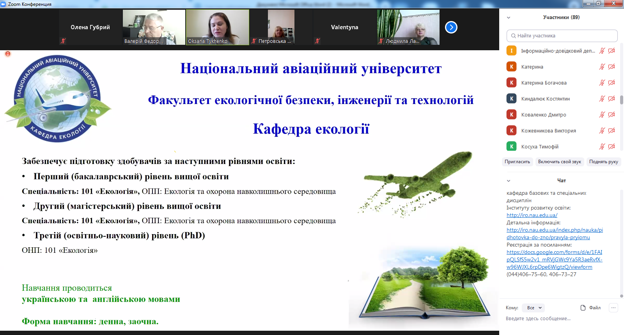This screenshot has height=335, width=624.
Task: Raise hand using Поднять руку button
Action: [x=603, y=162]
